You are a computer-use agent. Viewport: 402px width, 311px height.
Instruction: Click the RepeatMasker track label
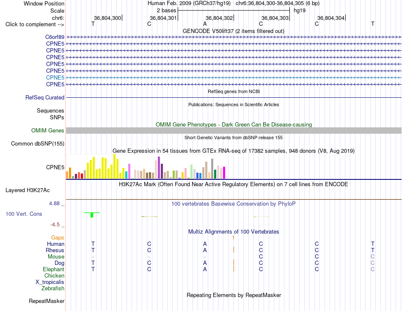[x=47, y=301]
